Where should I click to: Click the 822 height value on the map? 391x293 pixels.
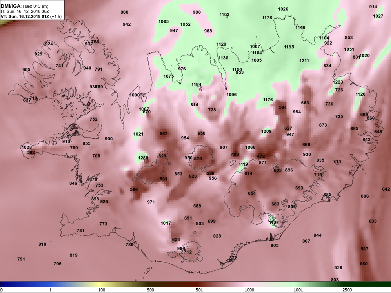[233, 258]
